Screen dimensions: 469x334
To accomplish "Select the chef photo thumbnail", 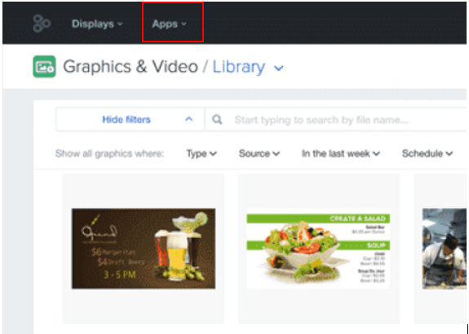I will coord(445,248).
